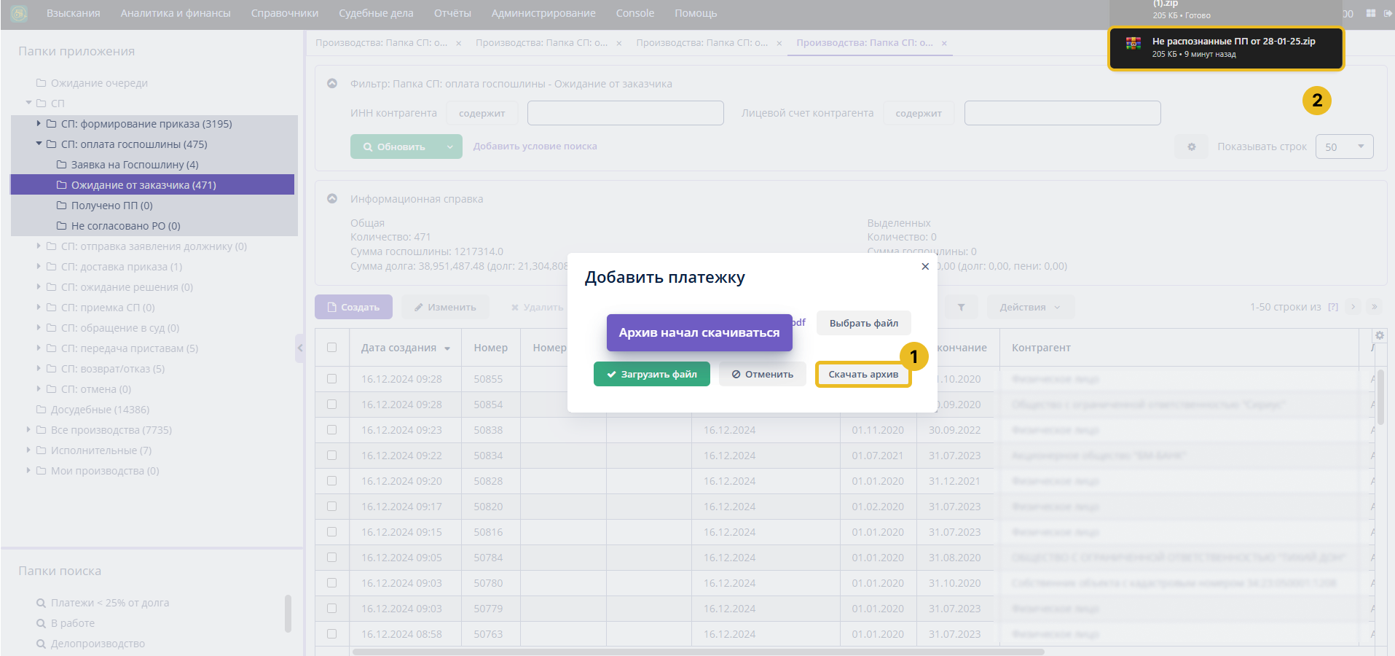
Task: Close the Добавить платежку dialog with X
Action: [x=925, y=267]
